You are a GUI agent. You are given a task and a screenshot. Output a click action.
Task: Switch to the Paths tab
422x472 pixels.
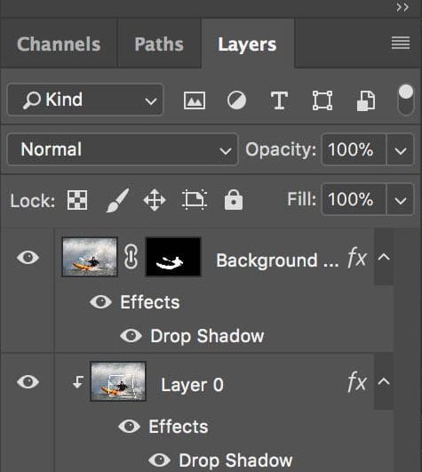[159, 44]
